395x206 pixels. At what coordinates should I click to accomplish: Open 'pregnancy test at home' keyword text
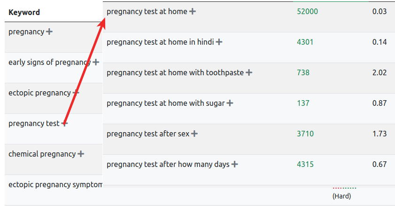(x=147, y=11)
